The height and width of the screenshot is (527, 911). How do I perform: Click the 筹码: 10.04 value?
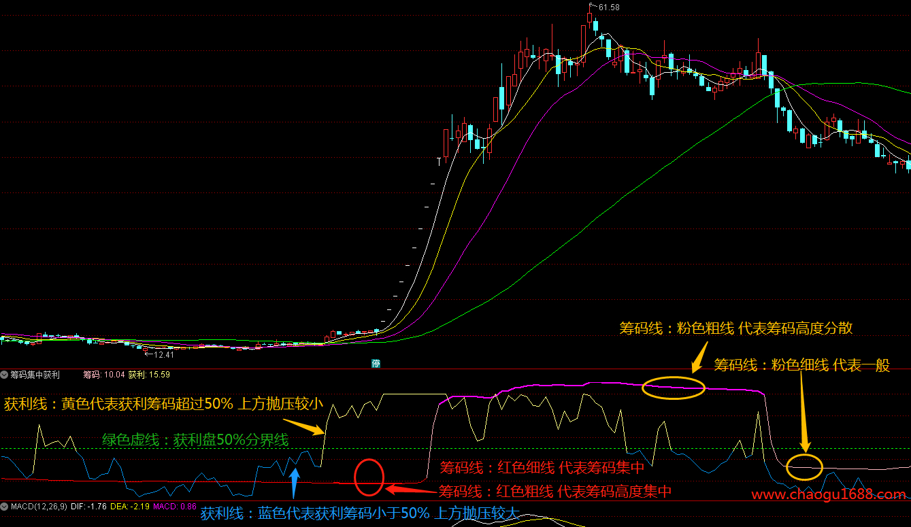104,375
